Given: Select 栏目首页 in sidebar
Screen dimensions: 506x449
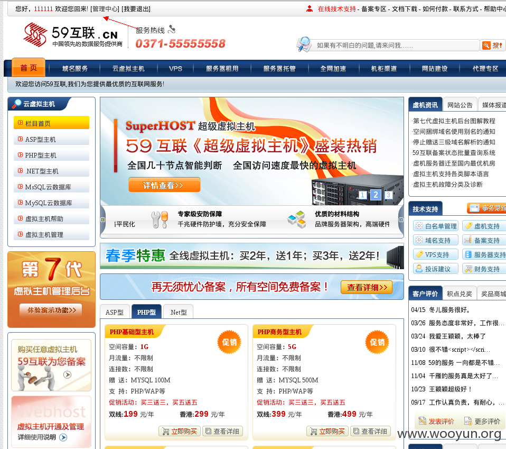Looking at the screenshot, I should coord(51,123).
